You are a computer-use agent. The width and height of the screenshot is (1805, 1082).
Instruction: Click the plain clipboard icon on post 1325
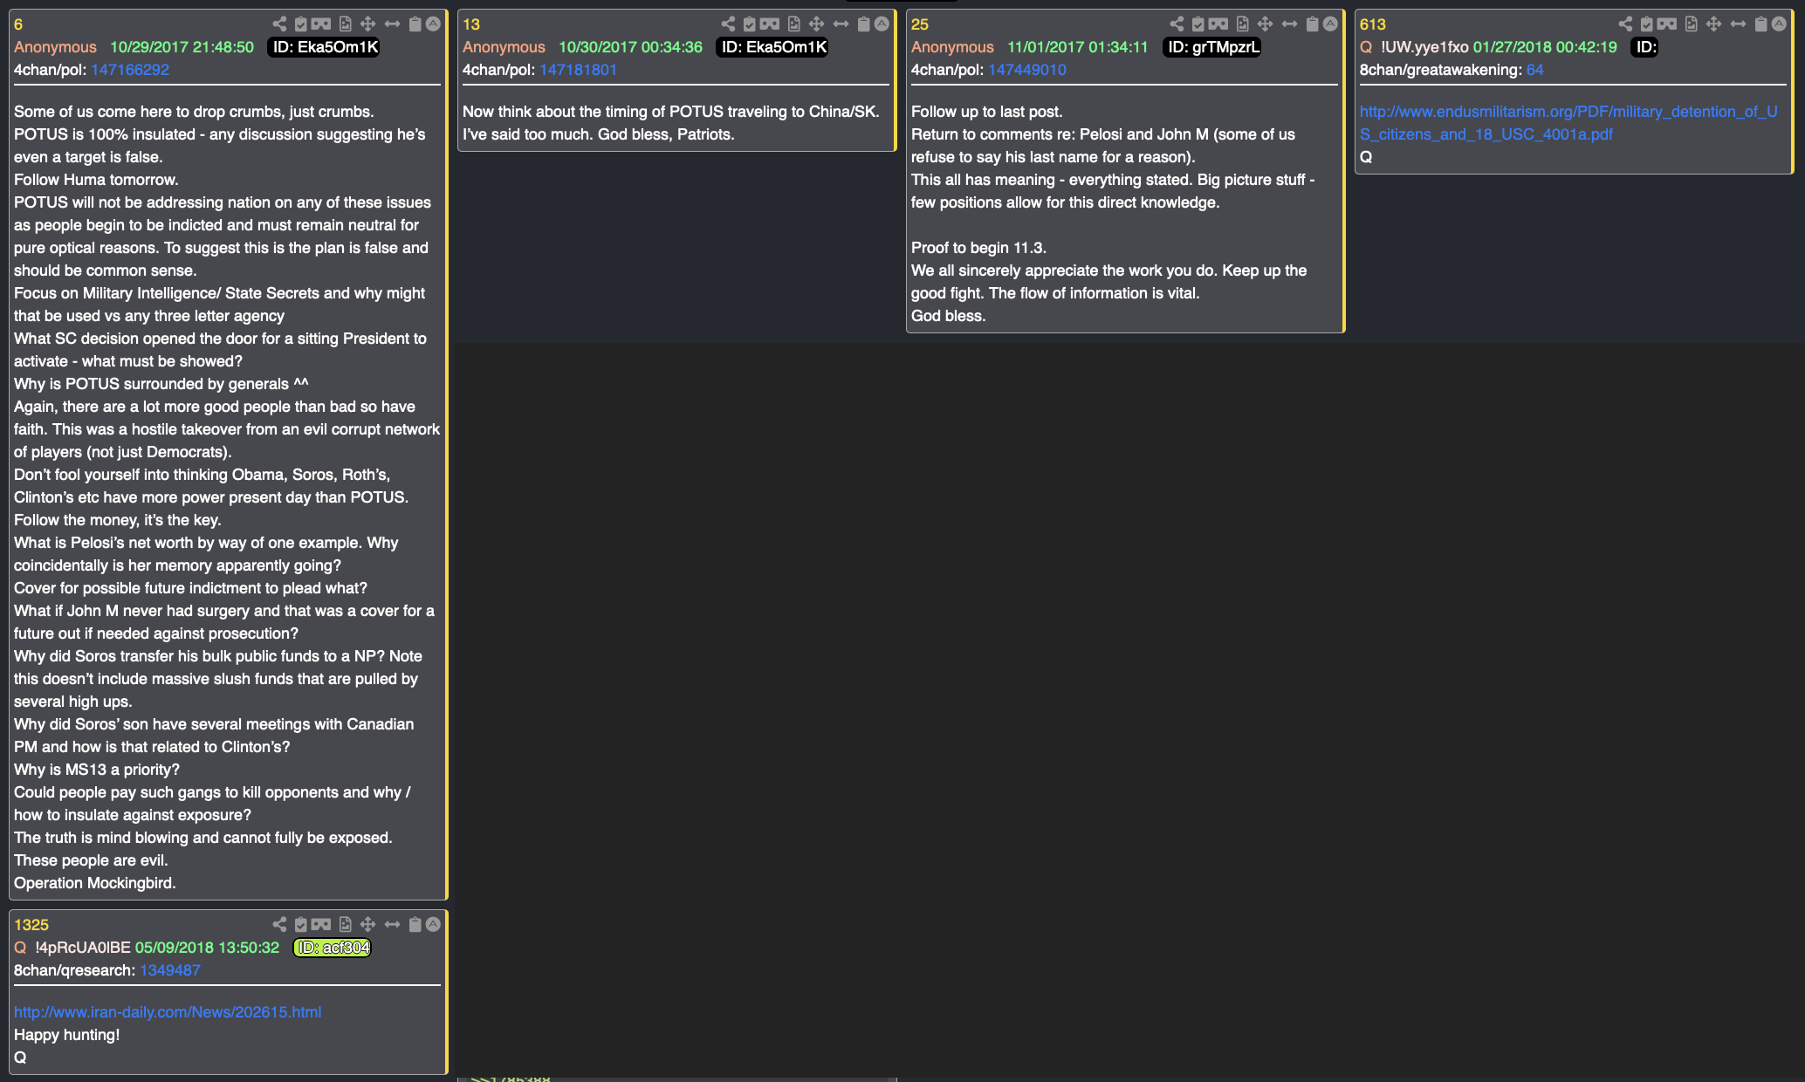click(x=415, y=925)
